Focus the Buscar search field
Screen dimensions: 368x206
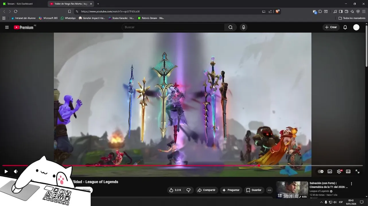[173, 27]
